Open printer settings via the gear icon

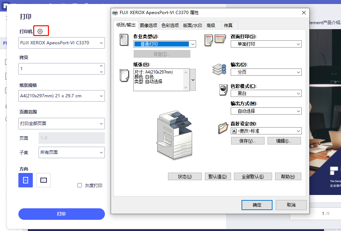pos(41,31)
